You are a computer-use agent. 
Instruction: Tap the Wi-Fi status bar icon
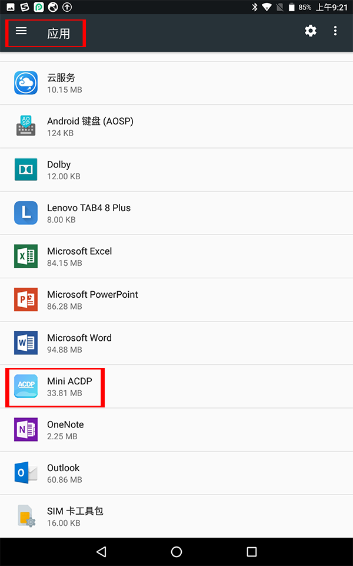point(267,7)
